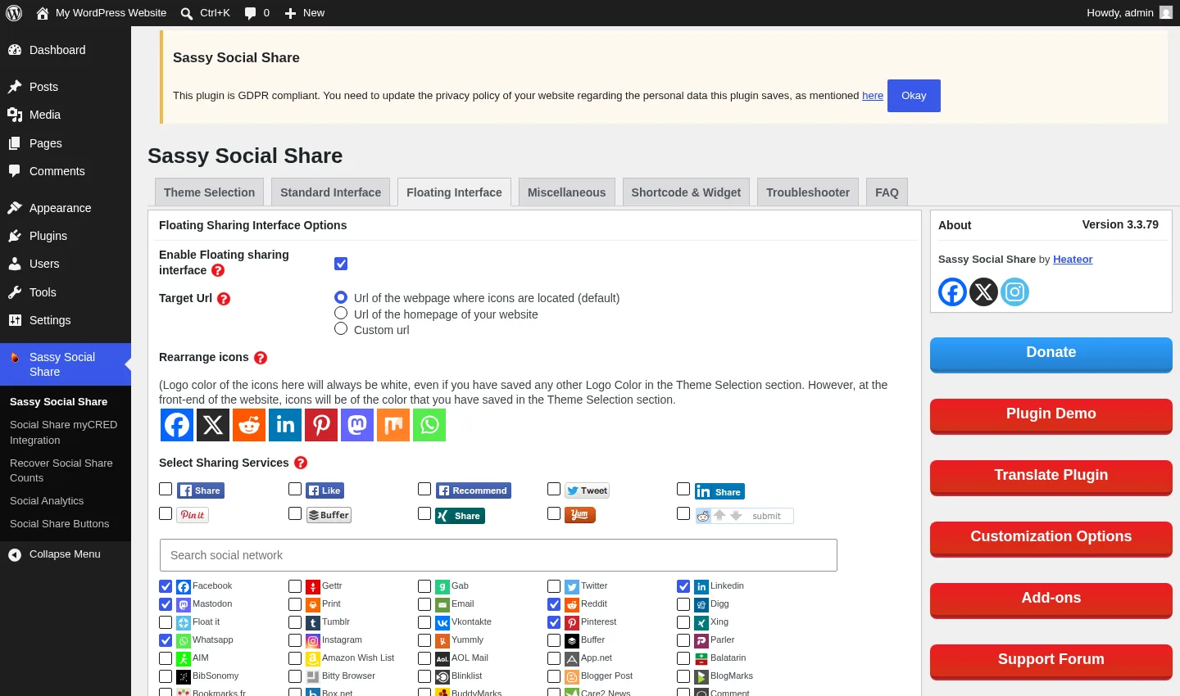Go to Dashboard in sidebar
The image size is (1180, 696).
(x=66, y=50)
